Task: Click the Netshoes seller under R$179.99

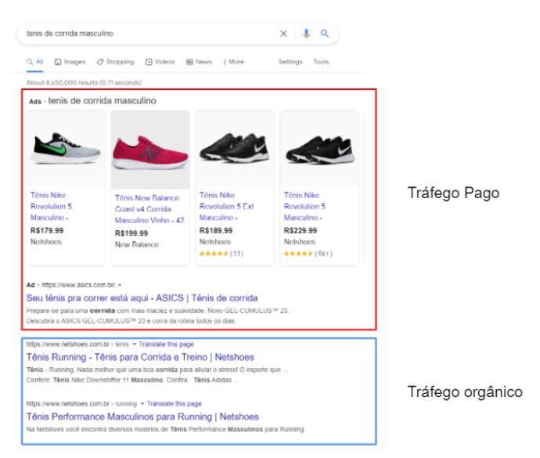Action: click(x=46, y=242)
